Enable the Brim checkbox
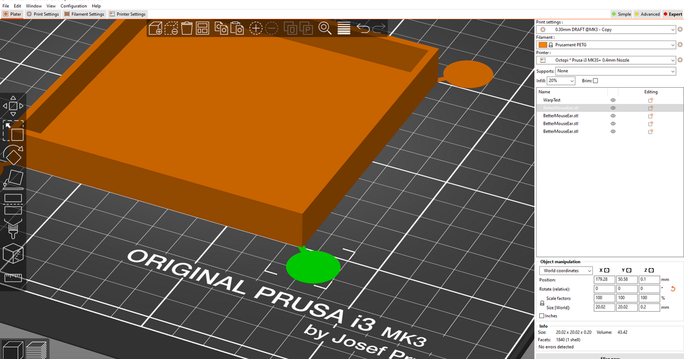684x359 pixels. point(595,80)
